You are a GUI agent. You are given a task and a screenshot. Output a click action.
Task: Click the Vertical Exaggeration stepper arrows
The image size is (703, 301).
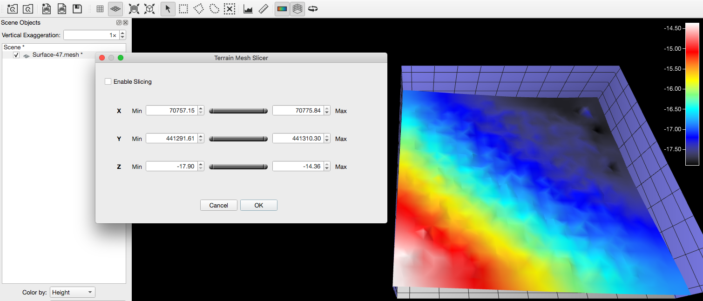click(122, 35)
